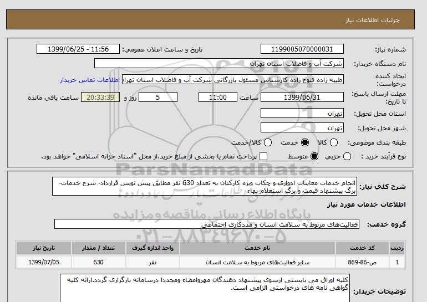Image resolution: width=427 pixels, height=302 pixels.
Task: Click the نام خدمت column header
Action: 257,248
